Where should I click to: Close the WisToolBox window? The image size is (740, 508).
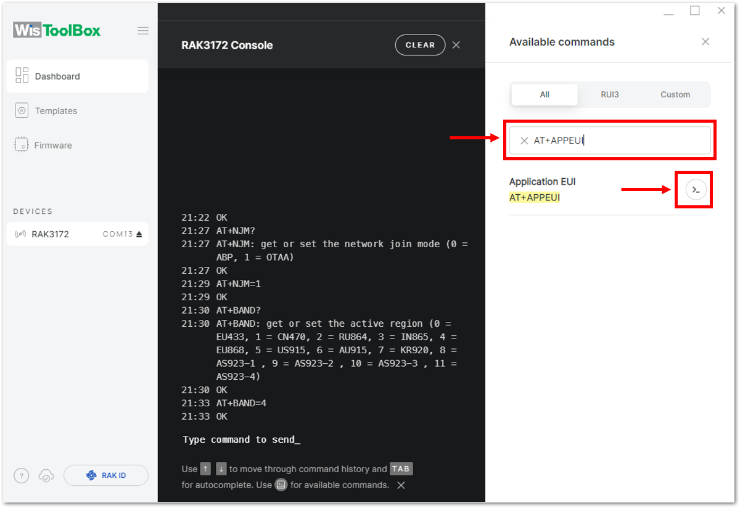[721, 10]
